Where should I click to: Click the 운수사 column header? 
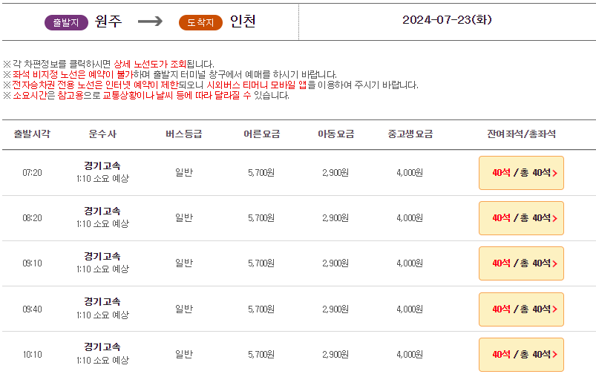click(x=102, y=134)
